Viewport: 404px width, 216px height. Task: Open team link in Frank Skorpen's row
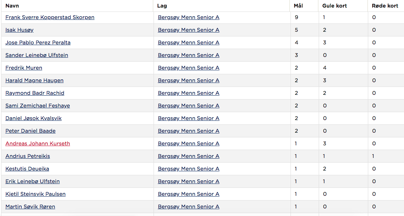(189, 17)
